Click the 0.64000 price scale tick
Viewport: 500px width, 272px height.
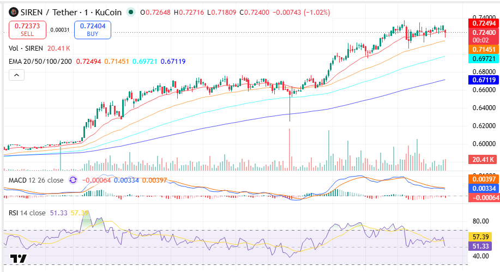(x=484, y=108)
